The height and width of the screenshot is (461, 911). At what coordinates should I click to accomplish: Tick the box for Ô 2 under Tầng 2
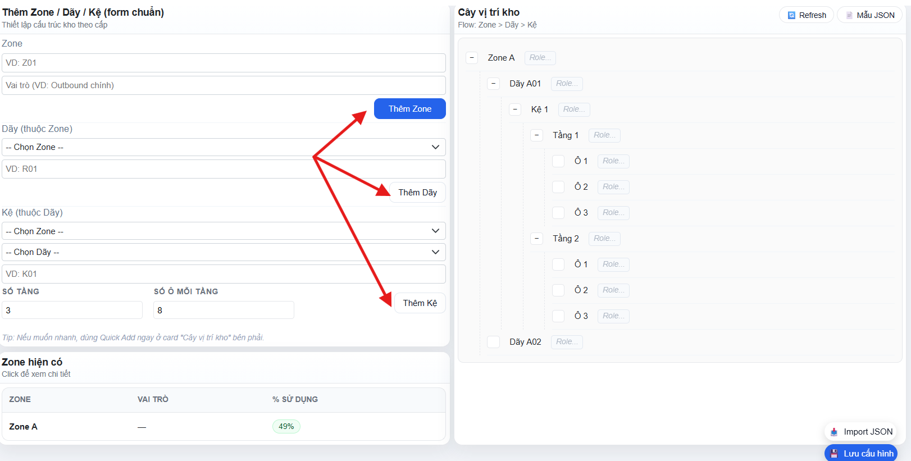[558, 290]
